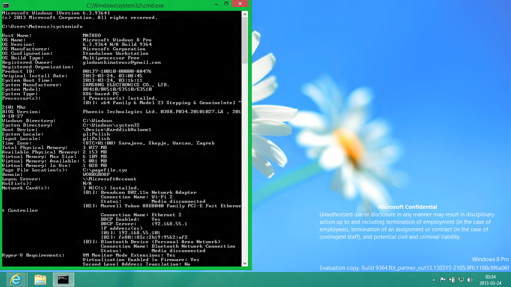511x287 pixels.
Task: Click the cmd.exe window title bar
Action: (125, 4)
